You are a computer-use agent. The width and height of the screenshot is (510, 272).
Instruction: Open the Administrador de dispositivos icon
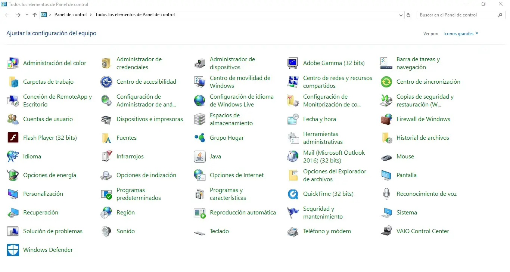click(x=200, y=63)
